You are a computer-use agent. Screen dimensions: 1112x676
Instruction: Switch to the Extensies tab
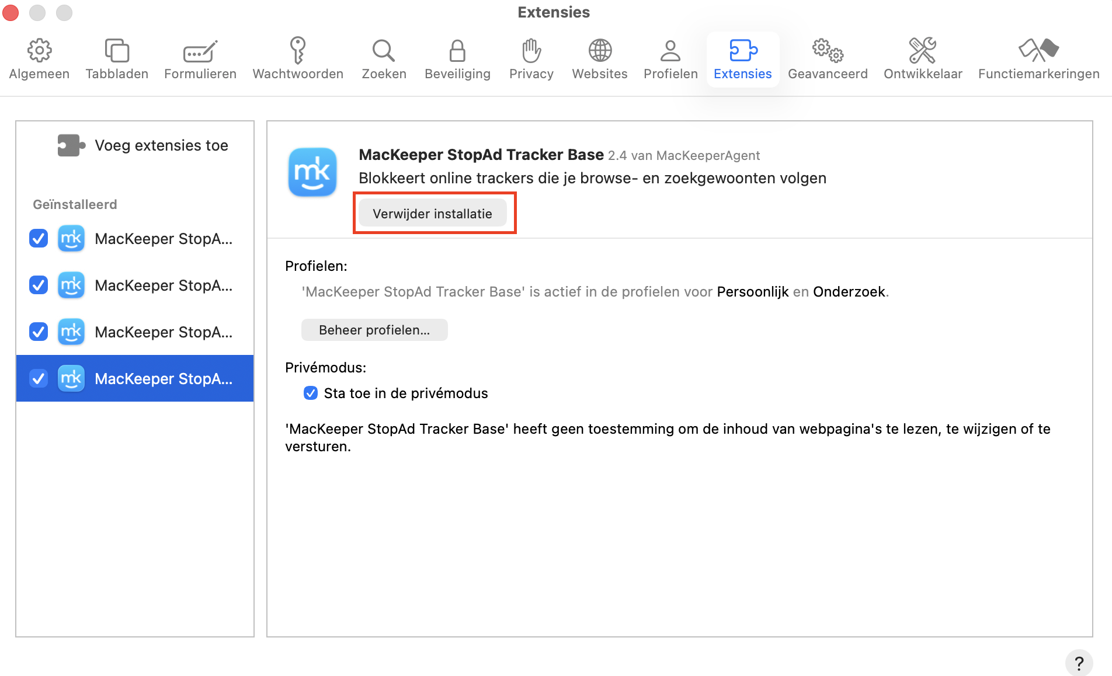[x=742, y=58]
